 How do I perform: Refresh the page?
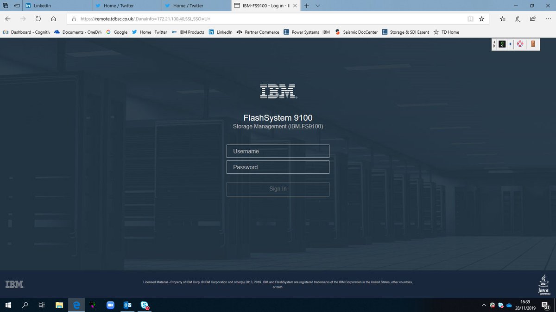coord(38,19)
